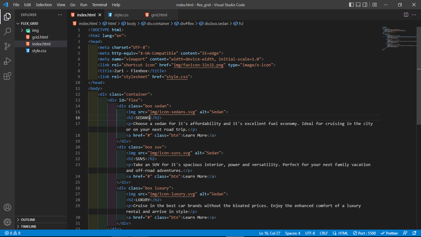Click the style.css href link
The height and width of the screenshot is (237, 421).
[178, 77]
